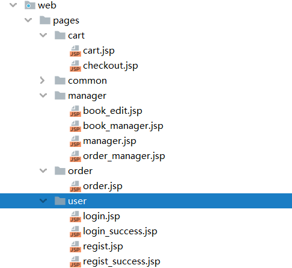
Task: Click the JSP icon of login_success.jsp
Action: [75, 231]
